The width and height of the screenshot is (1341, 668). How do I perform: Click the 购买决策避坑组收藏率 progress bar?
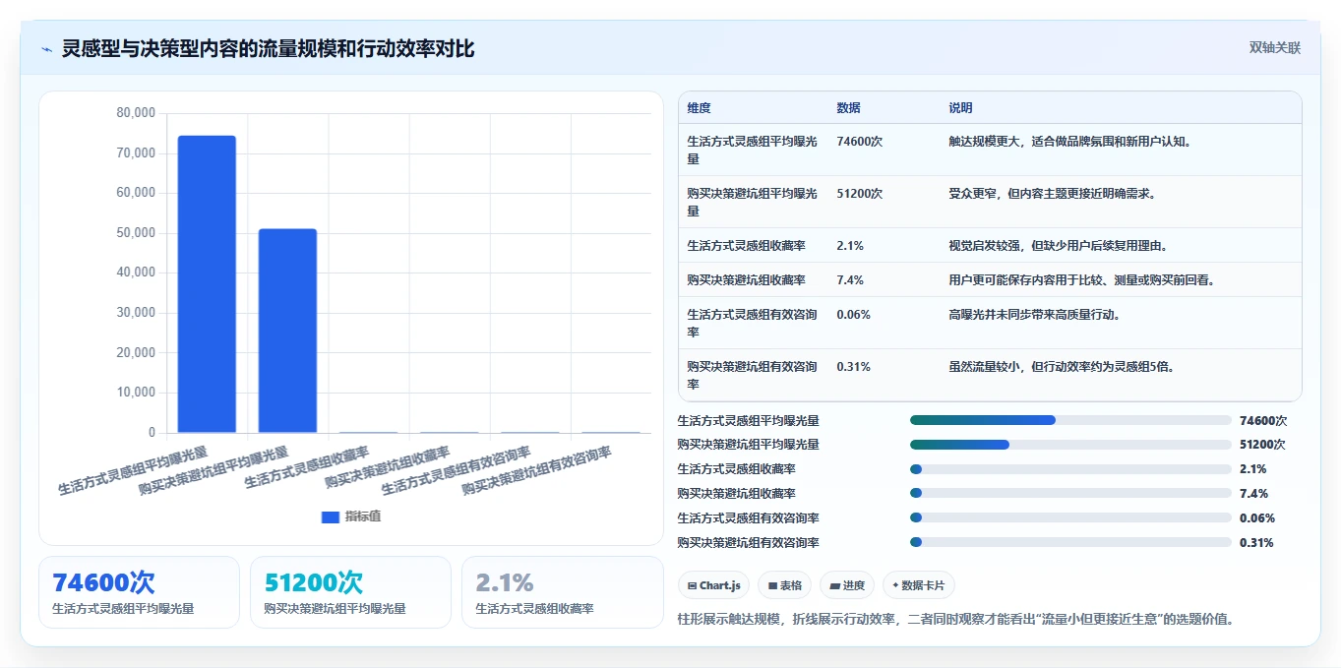point(1070,494)
